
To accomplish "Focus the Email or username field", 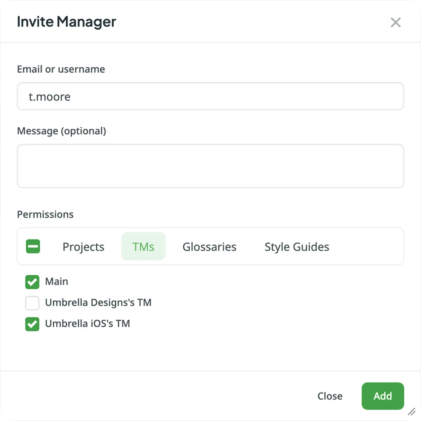I will tap(210, 96).
